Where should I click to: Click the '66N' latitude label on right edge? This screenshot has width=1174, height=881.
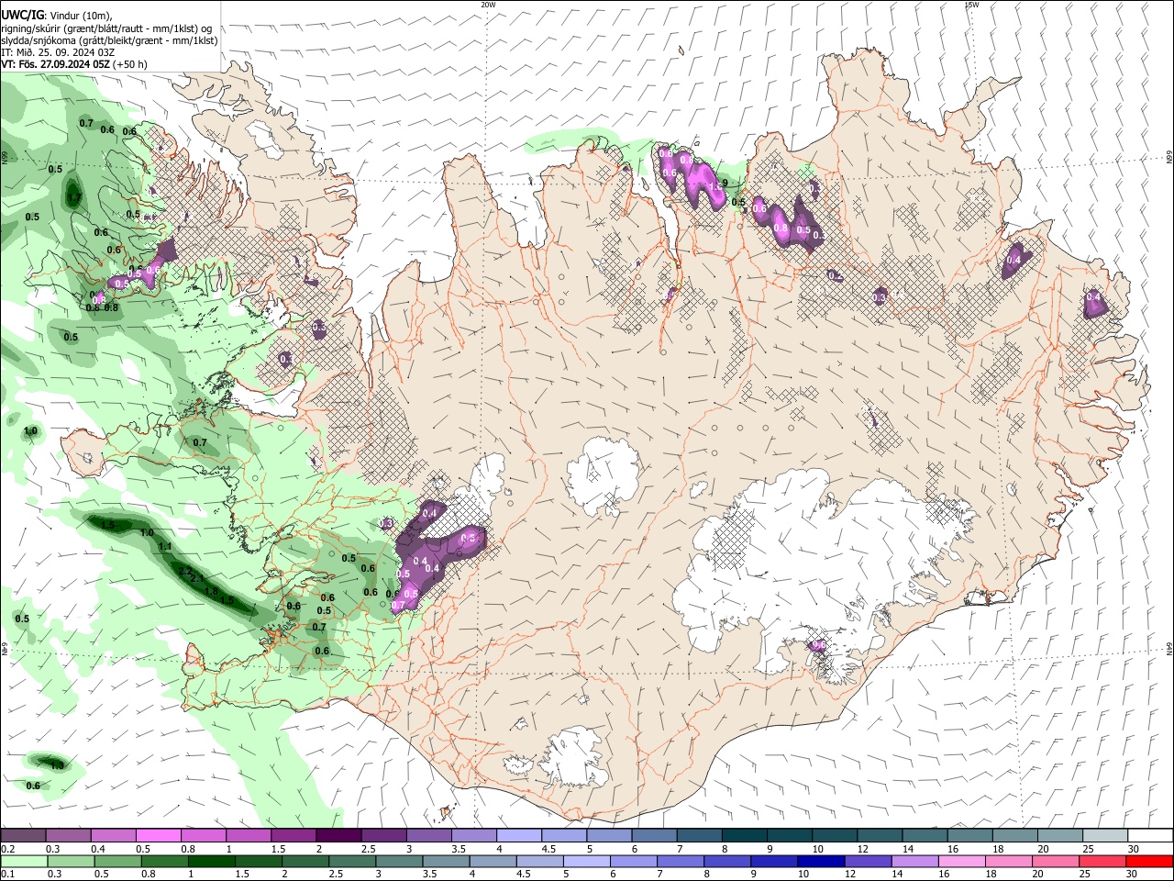point(1169,159)
